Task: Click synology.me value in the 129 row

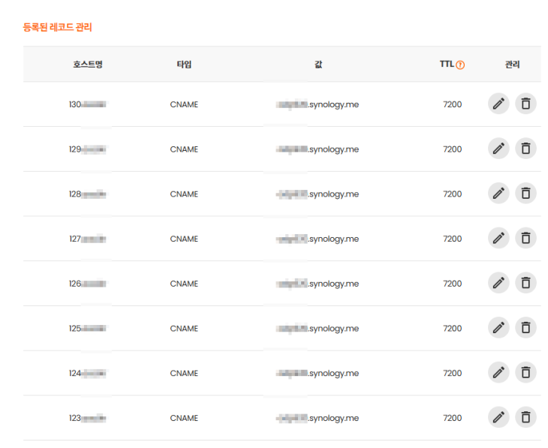Action: (x=318, y=149)
